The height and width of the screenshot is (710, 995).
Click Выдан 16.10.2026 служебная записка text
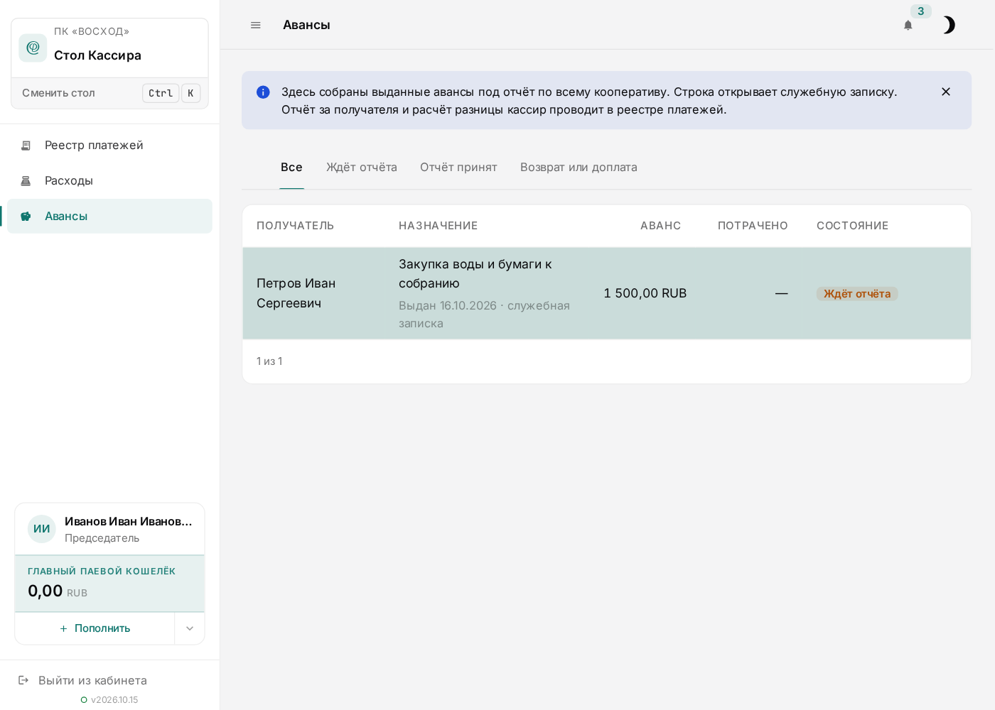tap(484, 315)
